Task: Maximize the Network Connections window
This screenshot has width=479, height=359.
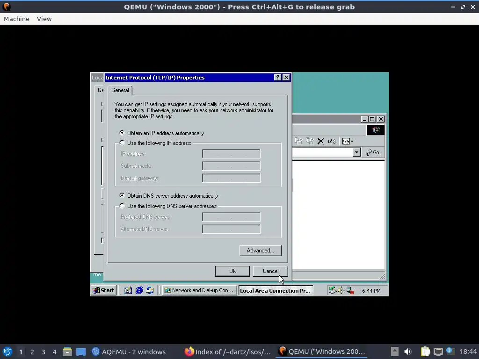Action: click(x=372, y=119)
